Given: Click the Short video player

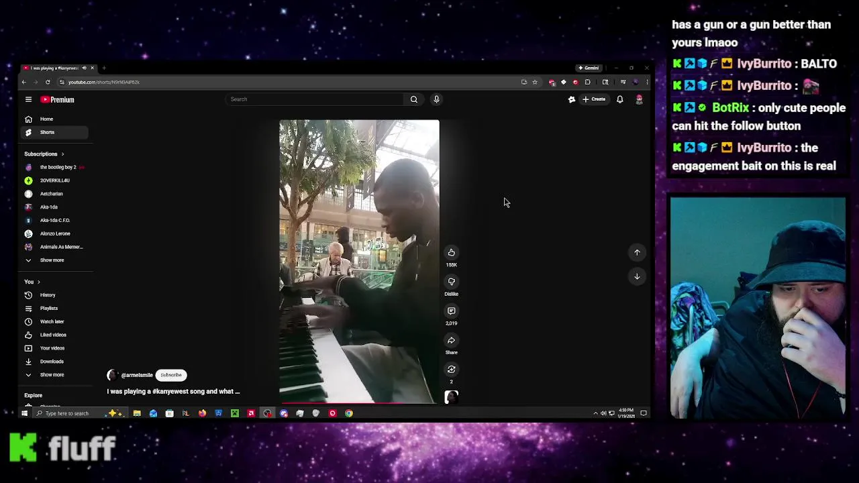Looking at the screenshot, I should tap(359, 262).
